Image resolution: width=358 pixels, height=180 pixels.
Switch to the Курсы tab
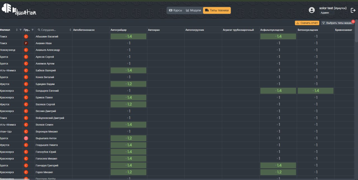click(175, 10)
